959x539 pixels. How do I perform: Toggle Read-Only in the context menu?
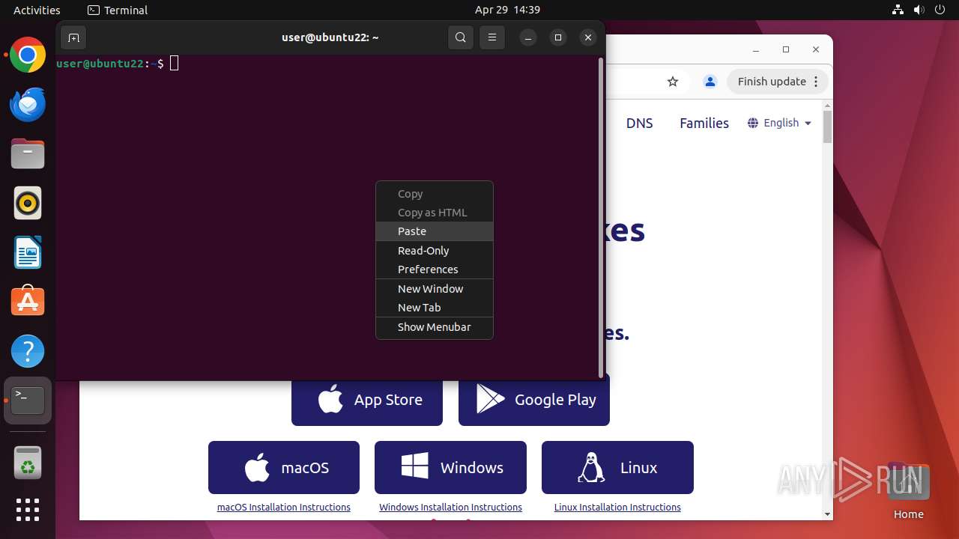coord(435,251)
